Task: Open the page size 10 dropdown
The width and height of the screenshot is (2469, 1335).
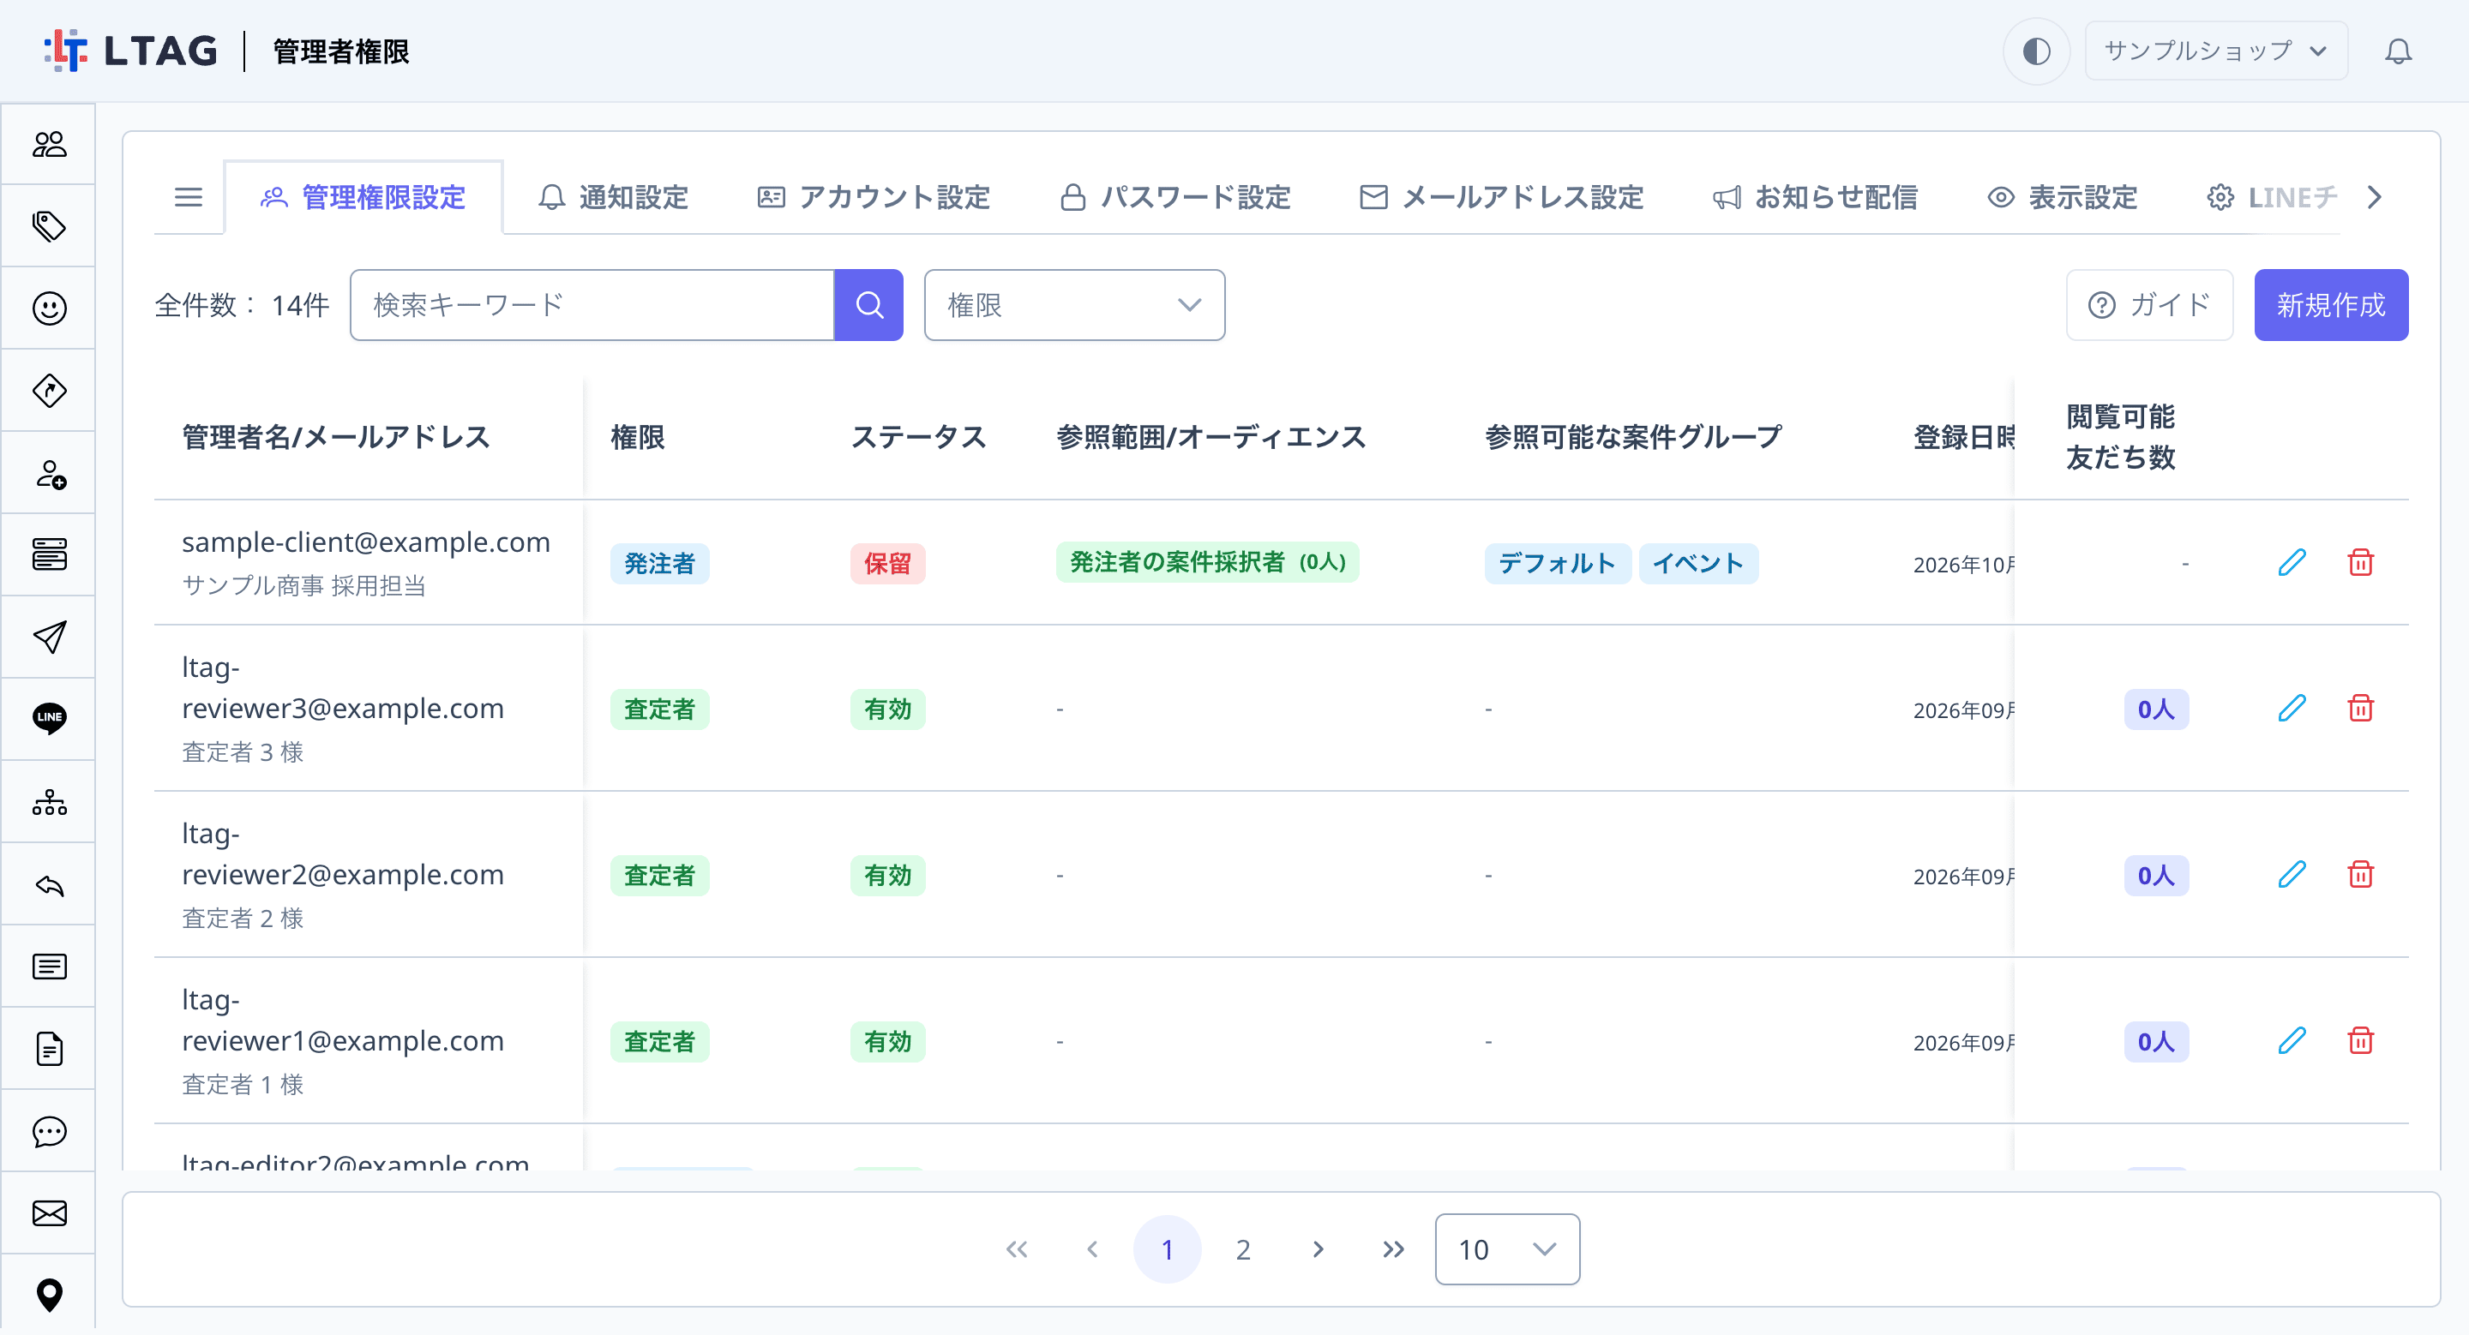Action: pos(1507,1248)
